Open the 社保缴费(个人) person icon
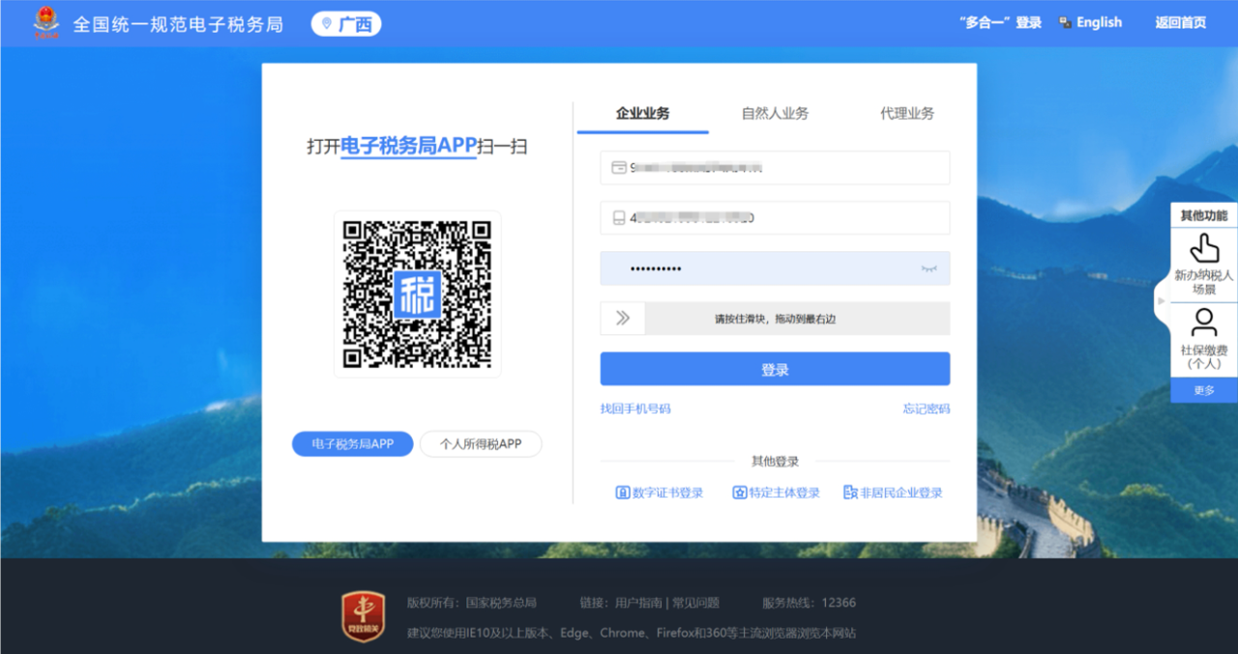The height and width of the screenshot is (654, 1238). pos(1203,323)
